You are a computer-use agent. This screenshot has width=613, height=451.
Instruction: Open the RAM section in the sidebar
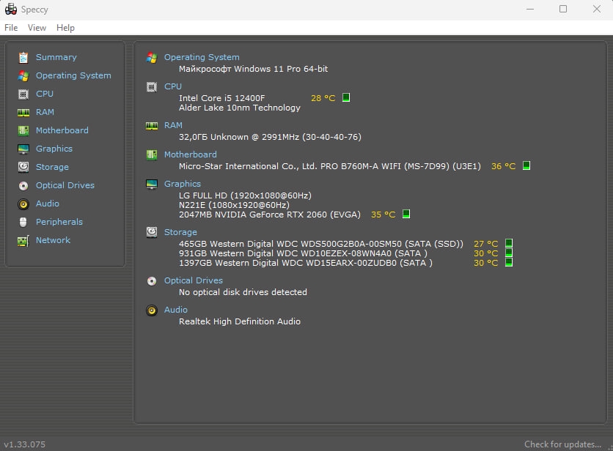(x=45, y=113)
